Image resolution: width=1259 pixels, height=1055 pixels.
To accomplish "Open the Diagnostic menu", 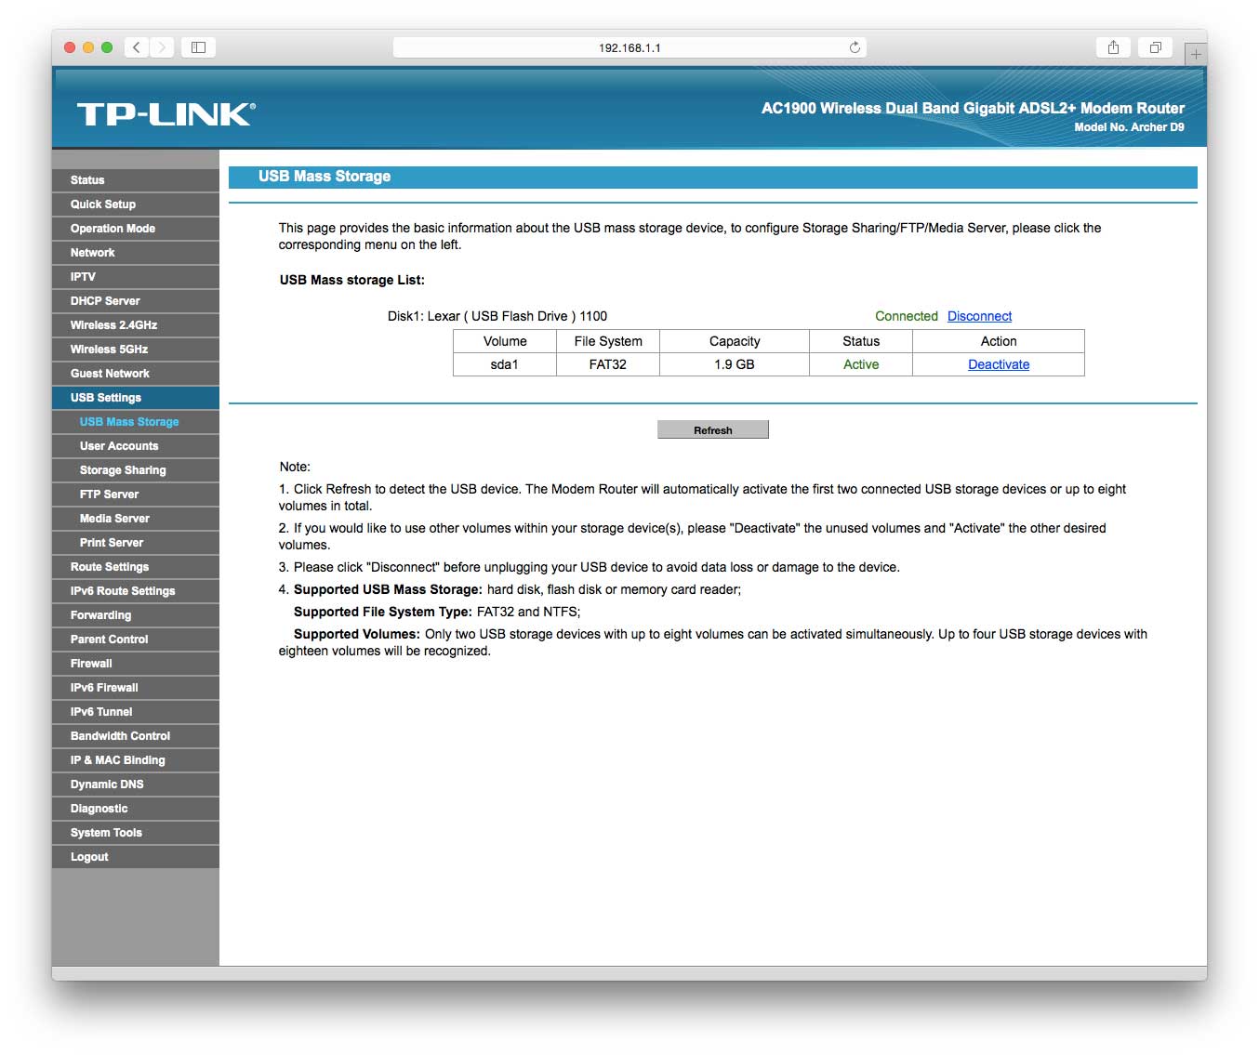I will click(x=136, y=809).
